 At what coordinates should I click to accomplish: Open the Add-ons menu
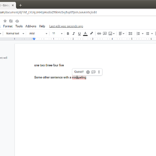31,26
